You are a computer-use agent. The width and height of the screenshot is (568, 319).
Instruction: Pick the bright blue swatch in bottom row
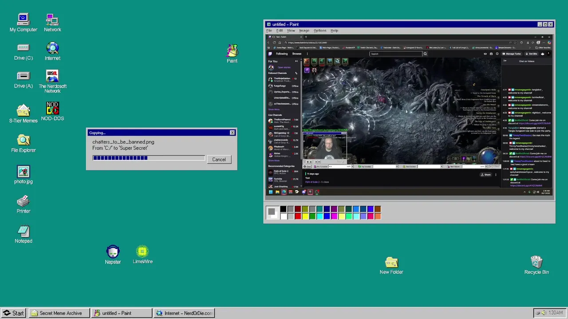tap(327, 216)
